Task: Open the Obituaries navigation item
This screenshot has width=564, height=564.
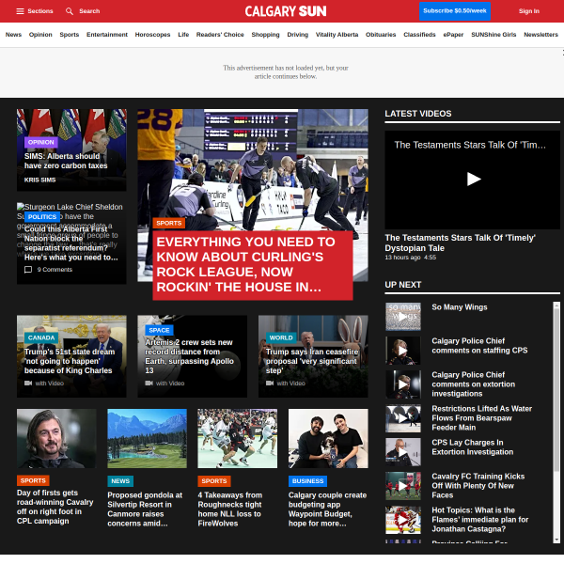Action: coord(381,35)
